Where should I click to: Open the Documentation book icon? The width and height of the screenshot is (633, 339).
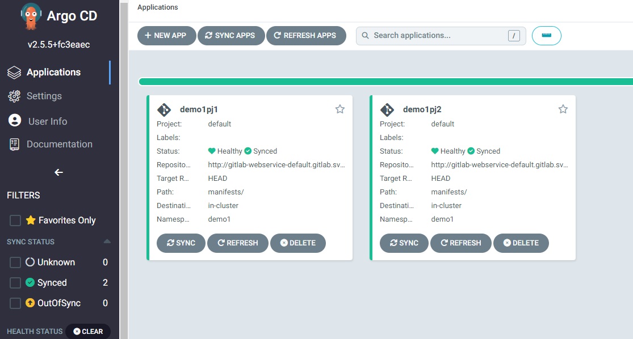pos(14,145)
